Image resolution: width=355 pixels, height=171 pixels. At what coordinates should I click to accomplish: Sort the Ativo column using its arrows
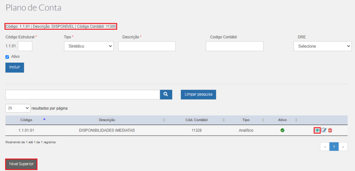coord(296,120)
